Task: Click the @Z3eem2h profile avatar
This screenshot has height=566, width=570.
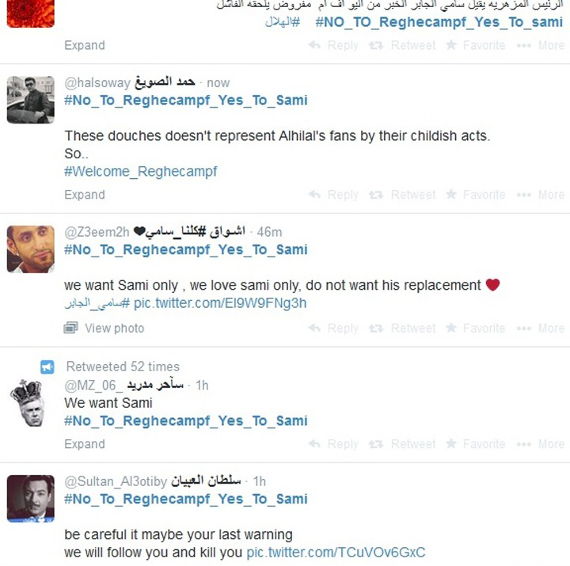Action: [x=31, y=249]
